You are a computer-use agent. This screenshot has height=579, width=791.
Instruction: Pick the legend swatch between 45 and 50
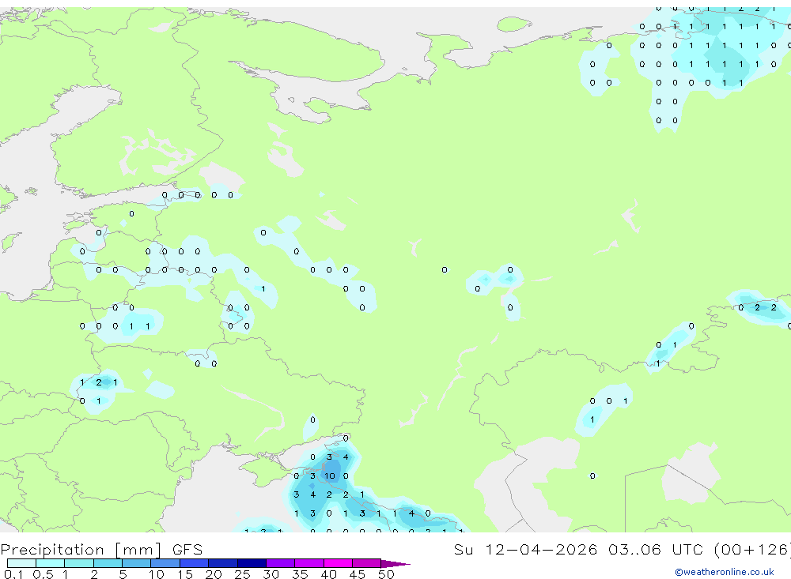click(367, 563)
